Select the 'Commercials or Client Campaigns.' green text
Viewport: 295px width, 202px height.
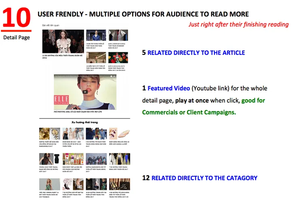click(x=189, y=112)
